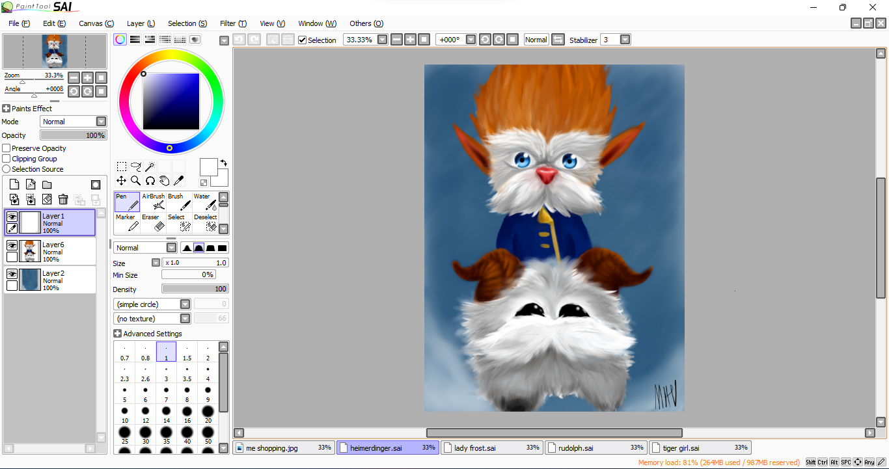Click the Selection Source layer mask button
This screenshot has width=889, height=469.
coord(96,185)
